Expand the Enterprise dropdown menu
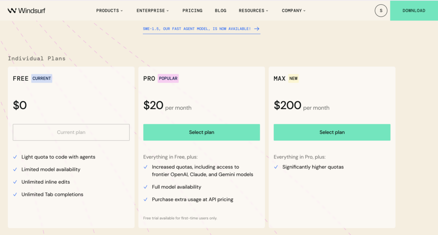This screenshot has height=235, width=438. tap(153, 11)
